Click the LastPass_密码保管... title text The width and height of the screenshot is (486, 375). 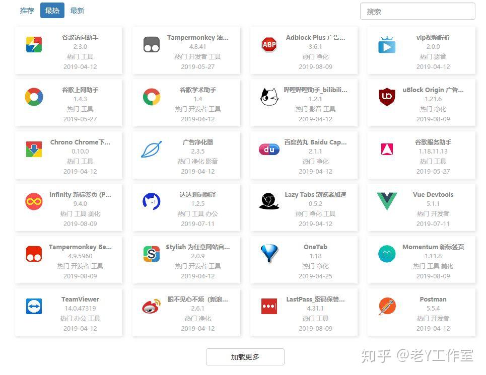[x=315, y=299]
